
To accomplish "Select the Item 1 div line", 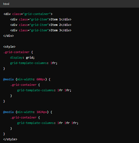I will [x=41, y=19].
